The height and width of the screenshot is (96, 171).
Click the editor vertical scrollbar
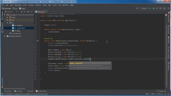pos(166,56)
